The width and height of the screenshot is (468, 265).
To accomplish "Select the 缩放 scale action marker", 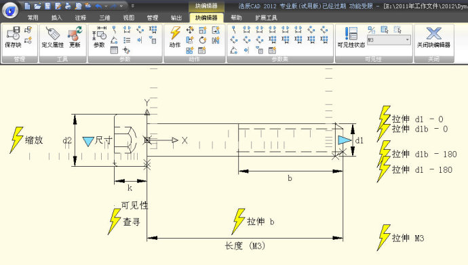I will [x=26, y=140].
